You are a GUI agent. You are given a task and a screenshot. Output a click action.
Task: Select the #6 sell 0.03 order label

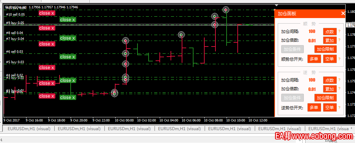[x=15, y=51]
